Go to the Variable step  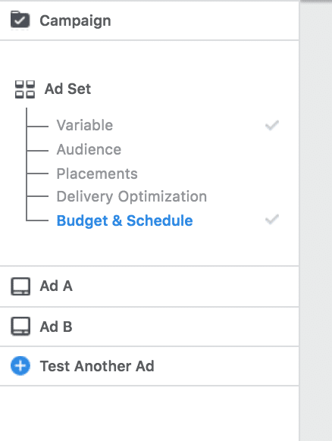pyautogui.click(x=85, y=125)
